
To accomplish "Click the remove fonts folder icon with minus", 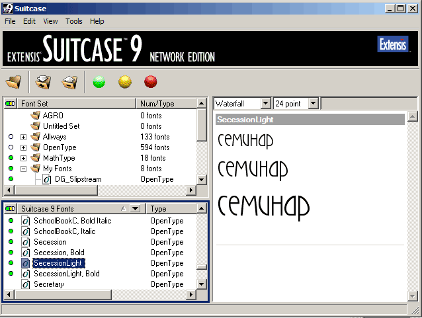I will click(x=69, y=82).
